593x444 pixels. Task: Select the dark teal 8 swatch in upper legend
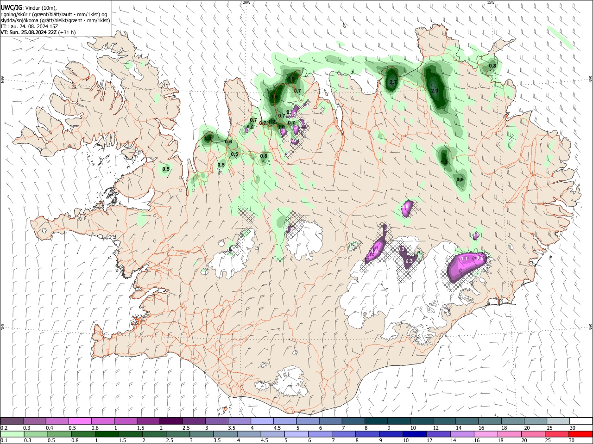376,421
